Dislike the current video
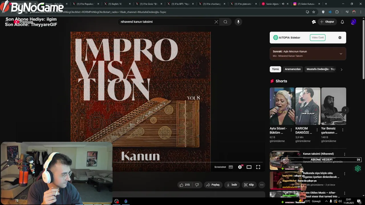This screenshot has width=365, height=205. pyautogui.click(x=197, y=185)
